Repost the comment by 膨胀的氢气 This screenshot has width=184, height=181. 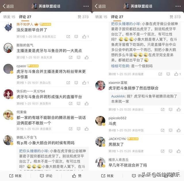(x=70, y=57)
